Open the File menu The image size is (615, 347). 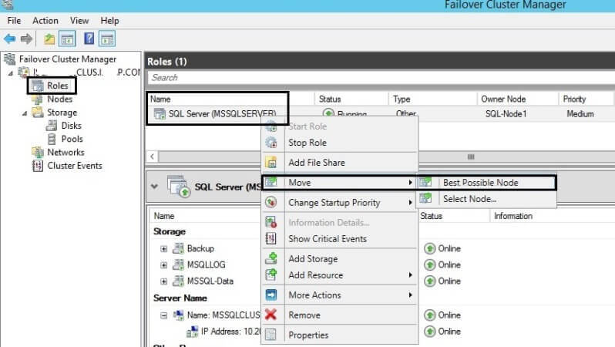coord(14,20)
